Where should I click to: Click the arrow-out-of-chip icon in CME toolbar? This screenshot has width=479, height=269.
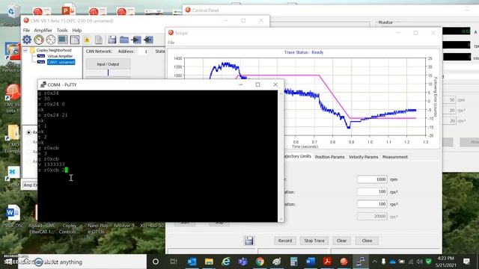[x=148, y=40]
